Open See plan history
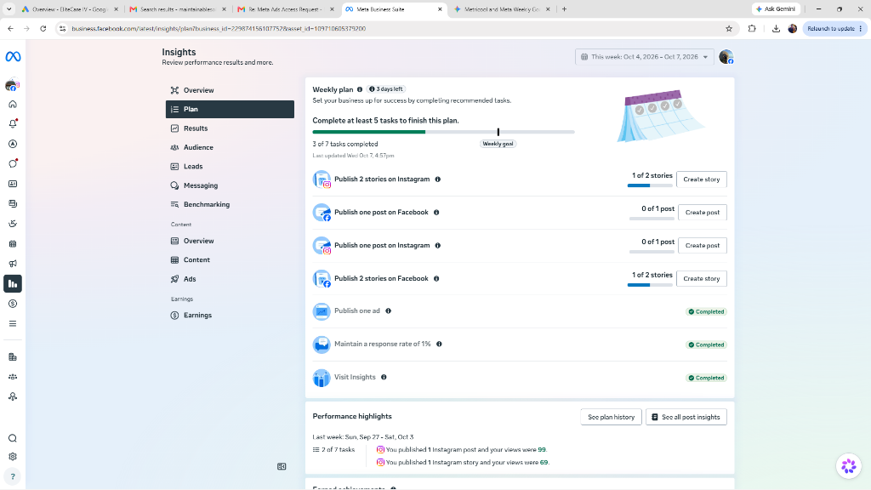Image resolution: width=871 pixels, height=490 pixels. click(611, 417)
